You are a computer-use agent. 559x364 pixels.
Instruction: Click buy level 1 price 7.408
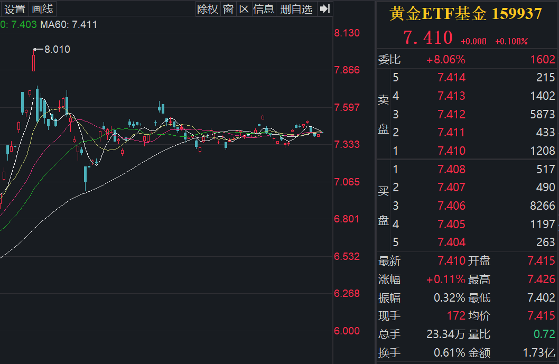point(451,169)
